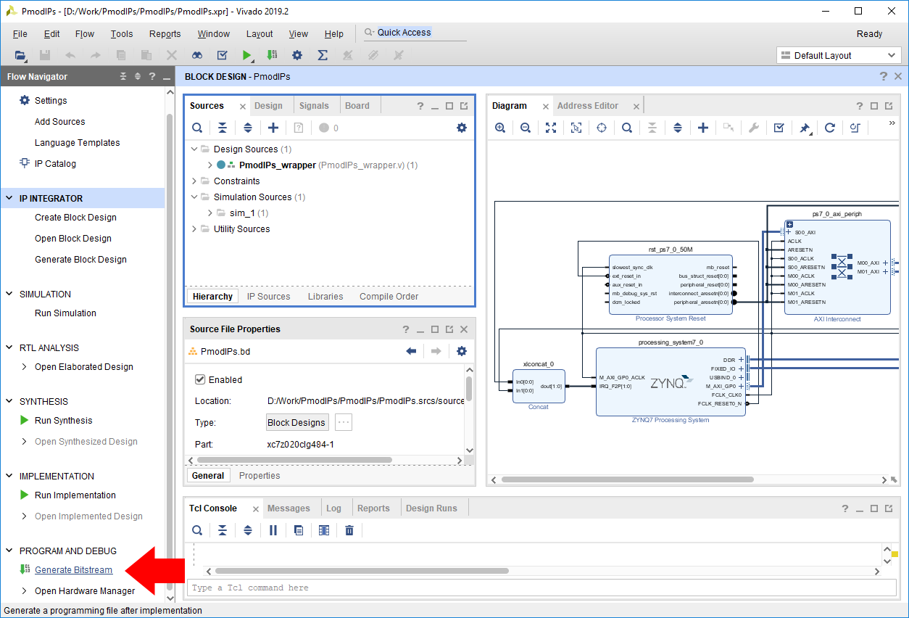
Task: Click the Block Designs type button
Action: 297,423
